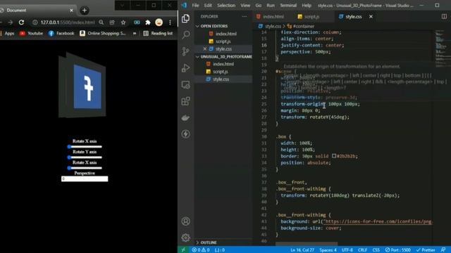Click Prettier in the status bar

pyautogui.click(x=426, y=250)
